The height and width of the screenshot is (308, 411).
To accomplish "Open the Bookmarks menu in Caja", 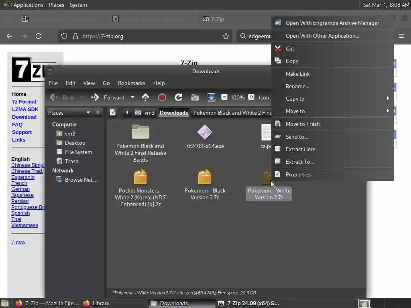I will [132, 83].
